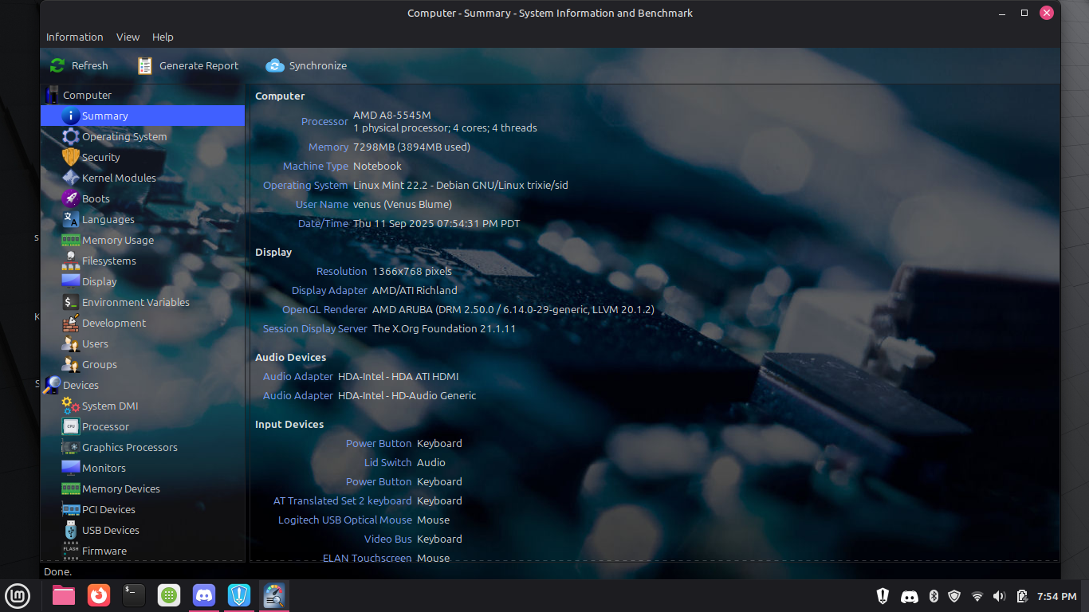Click the "HDA-Intel - HD-Audio Generic" audio row

tap(370, 395)
